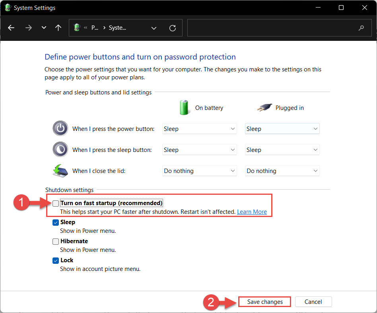Screen dimensions: 377x313
Task: Click the 'Hibernate' label text
Action: tap(74, 241)
